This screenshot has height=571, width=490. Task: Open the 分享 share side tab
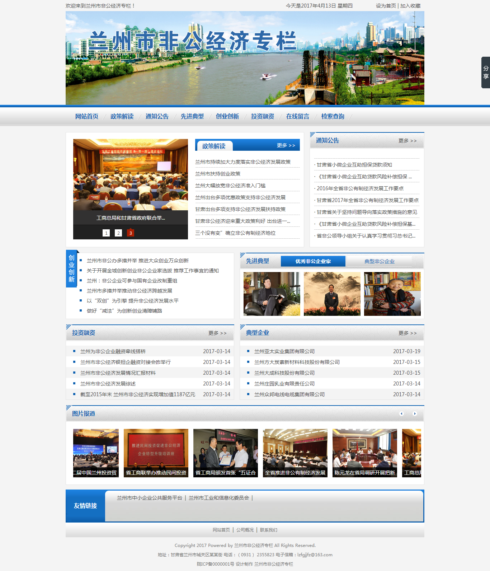click(x=486, y=72)
